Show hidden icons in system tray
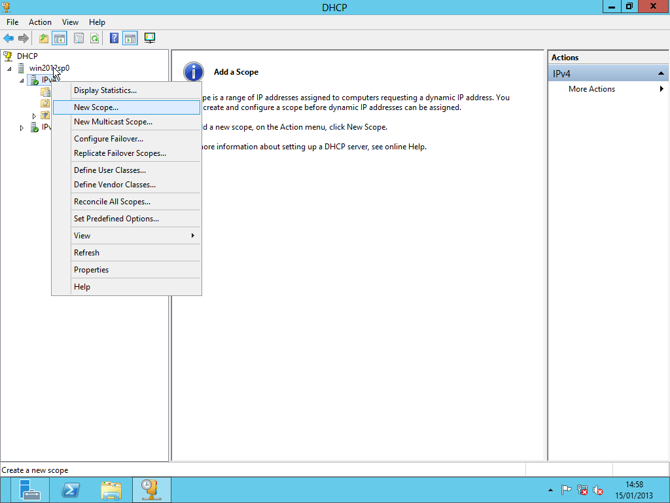 (550, 490)
